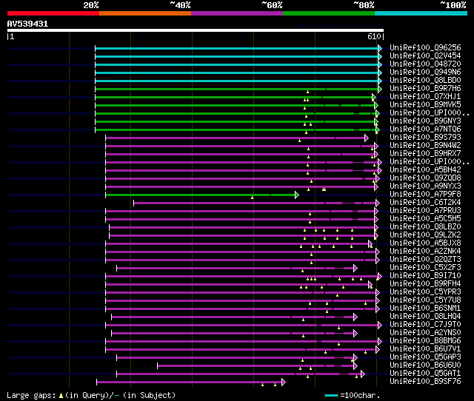Image resolution: width=474 pixels, height=401 pixels.
Task: Click the green ~80% identity legend segment
Action: coord(329,13)
